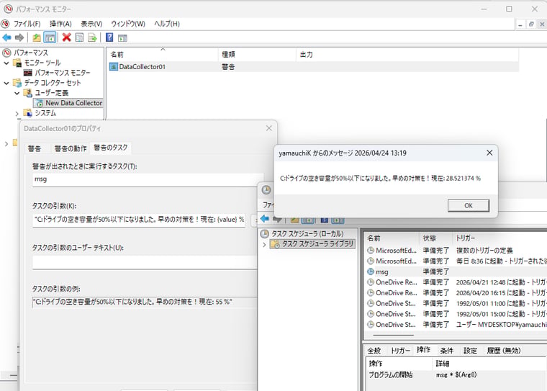Click the タスクの引数(K) text field
The height and width of the screenshot is (391, 547).
tap(139, 220)
